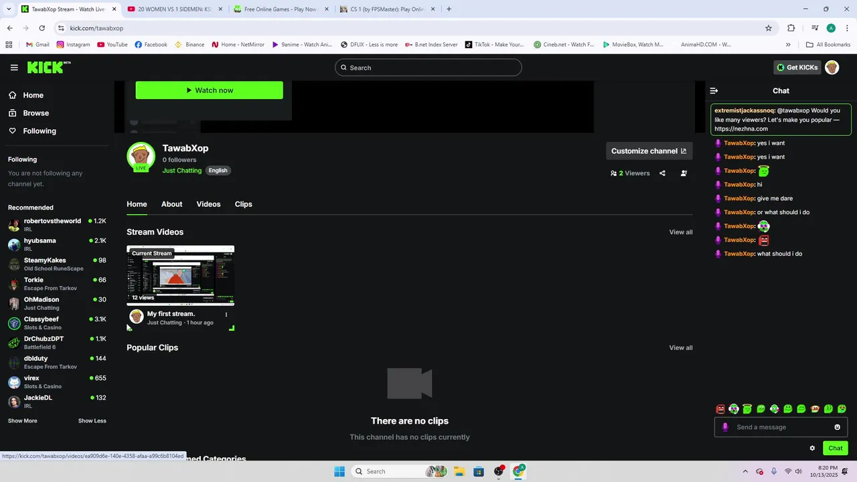
Task: Collapse recommended list with Show Less
Action: coord(92,421)
